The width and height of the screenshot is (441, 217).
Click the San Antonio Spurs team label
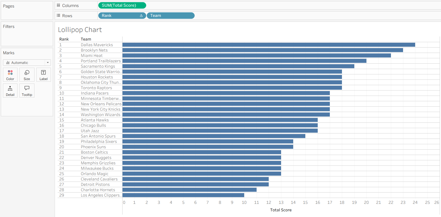(98, 136)
